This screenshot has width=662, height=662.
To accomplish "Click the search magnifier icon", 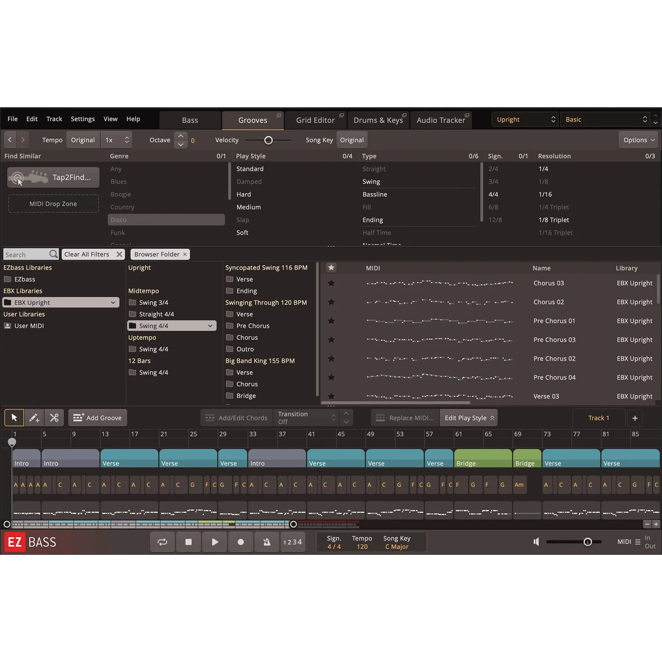I will (53, 254).
